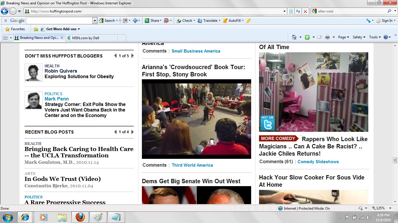Open Robin Quivers blogger link
The width and height of the screenshot is (398, 223).
point(61,71)
